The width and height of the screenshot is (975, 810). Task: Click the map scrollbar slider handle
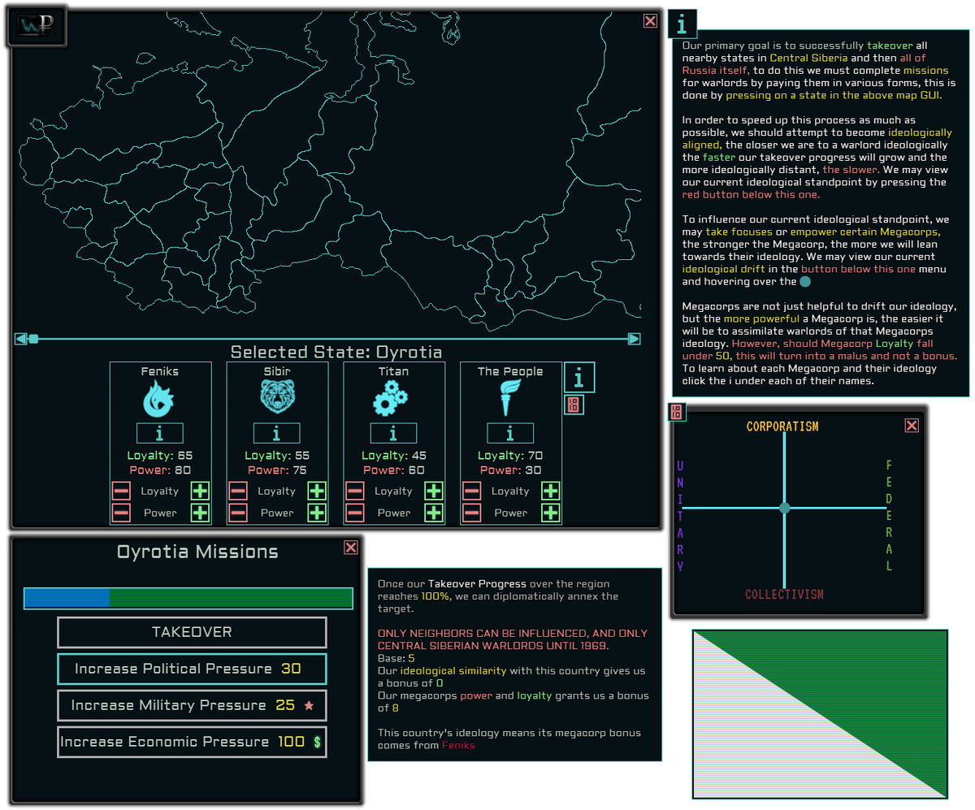point(33,339)
